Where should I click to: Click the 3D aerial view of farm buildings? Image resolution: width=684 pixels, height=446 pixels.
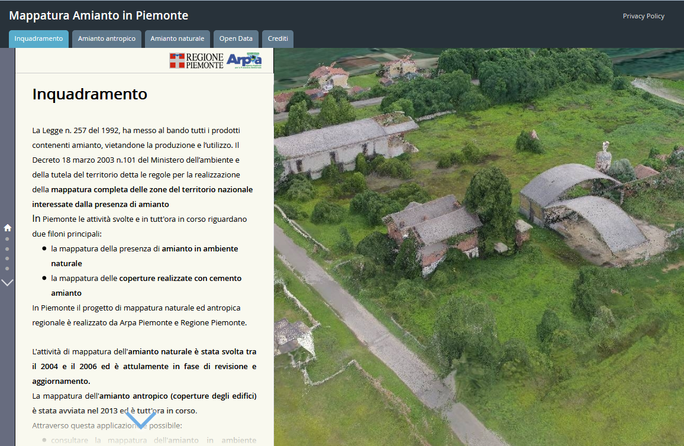tap(479, 247)
